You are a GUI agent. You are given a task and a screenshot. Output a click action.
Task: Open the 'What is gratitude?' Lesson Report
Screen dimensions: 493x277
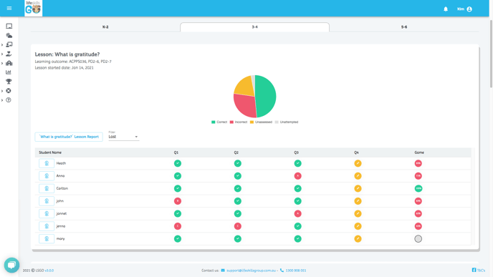(69, 137)
